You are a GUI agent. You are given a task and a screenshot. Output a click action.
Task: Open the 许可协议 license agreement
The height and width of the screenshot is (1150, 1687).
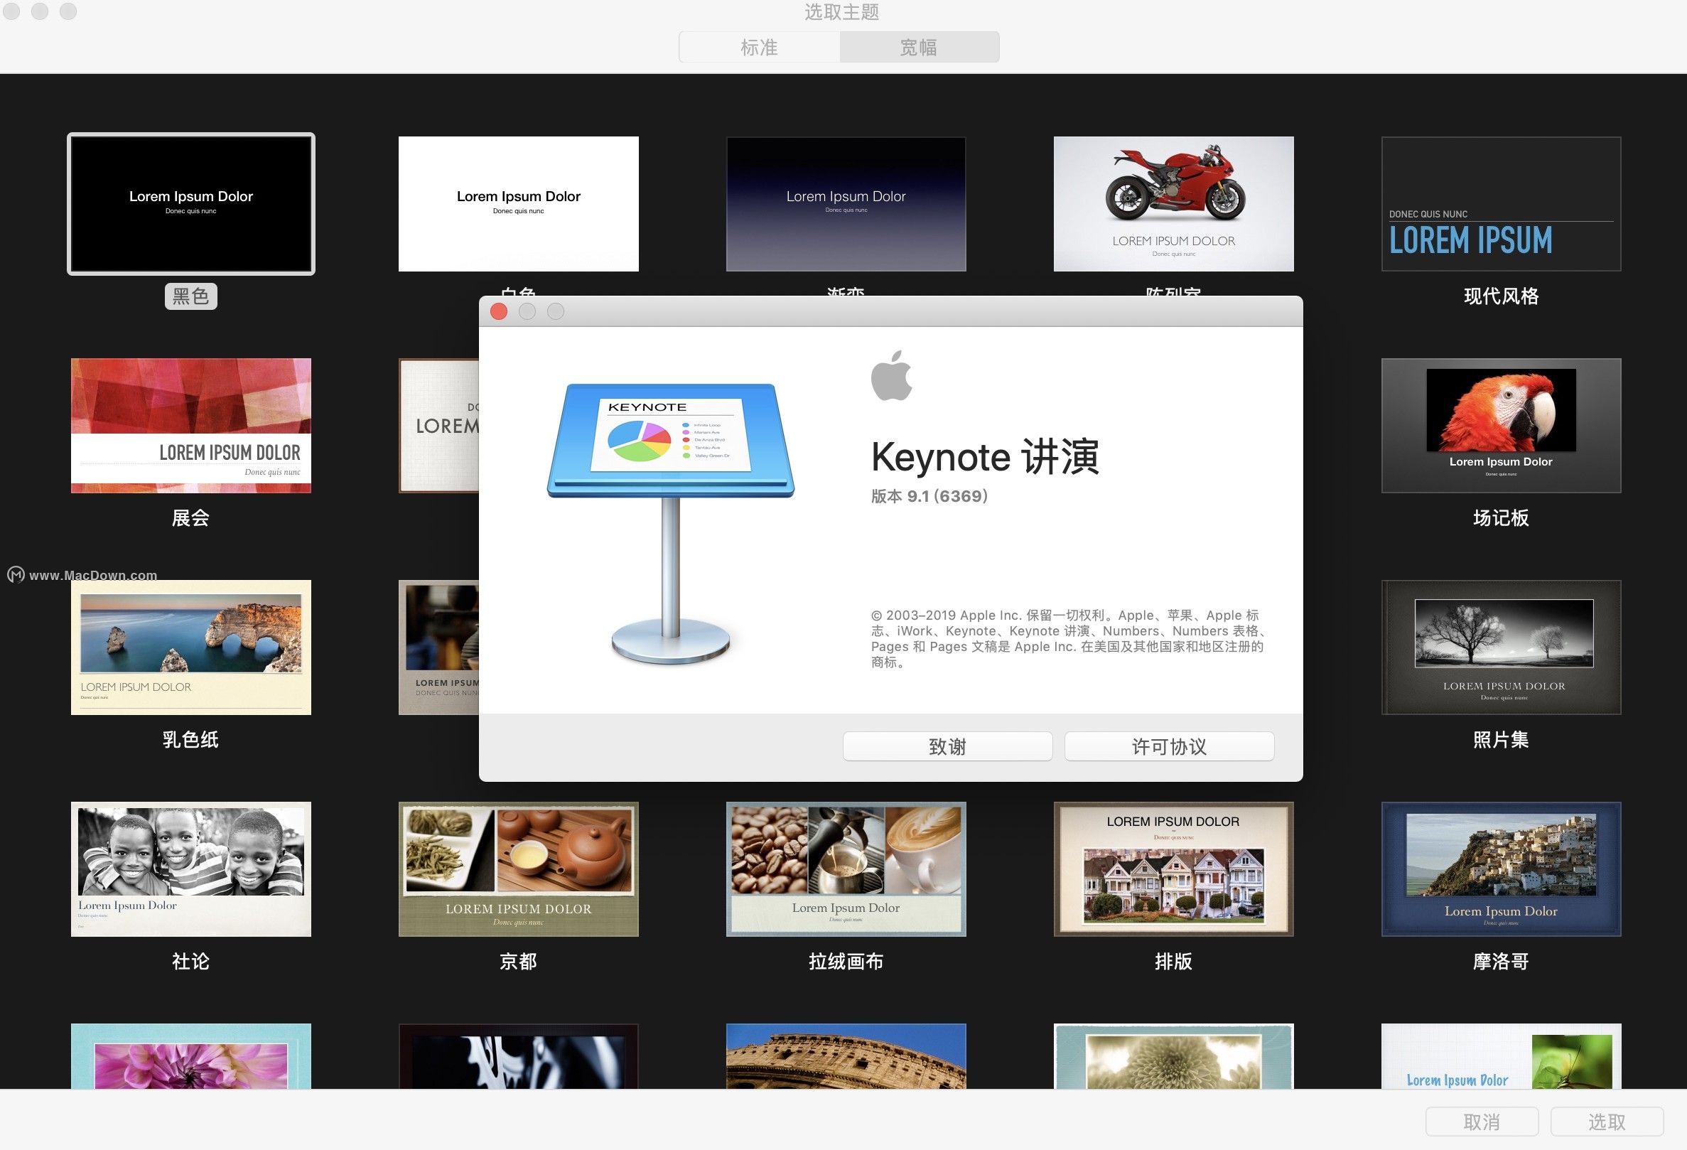(x=1169, y=746)
